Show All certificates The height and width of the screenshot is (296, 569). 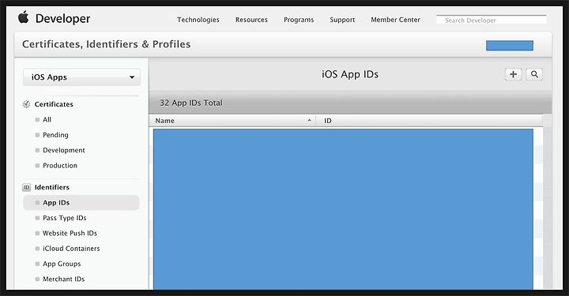point(47,119)
